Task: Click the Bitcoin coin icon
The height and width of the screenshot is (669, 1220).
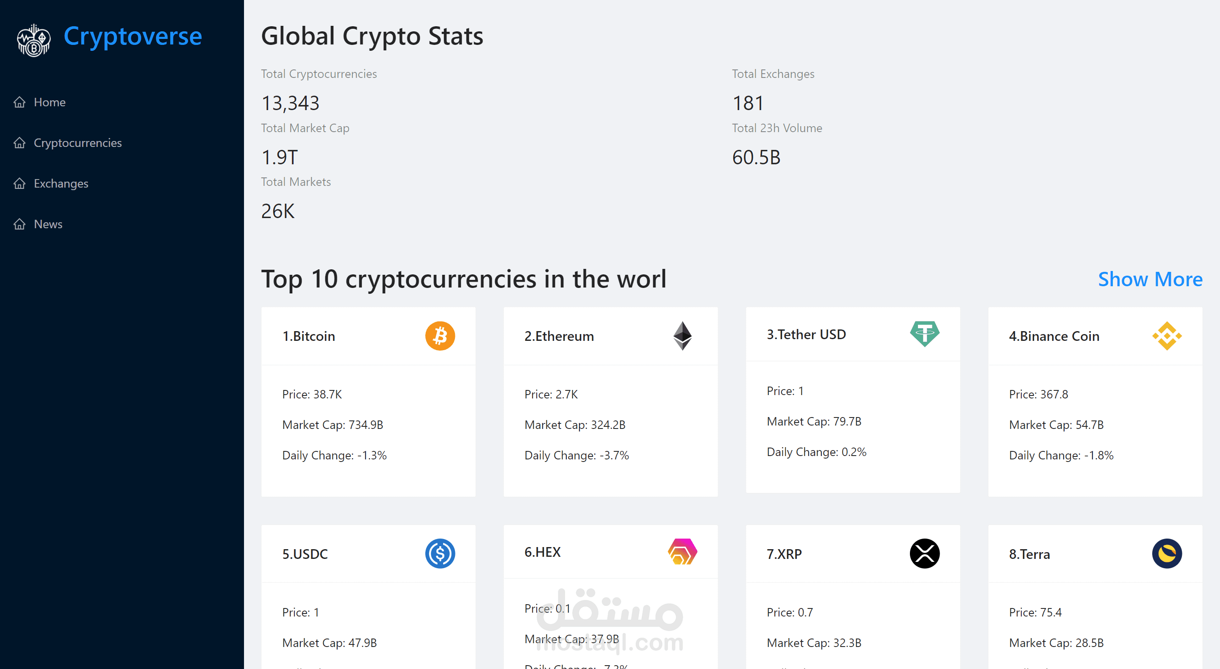Action: click(x=440, y=336)
